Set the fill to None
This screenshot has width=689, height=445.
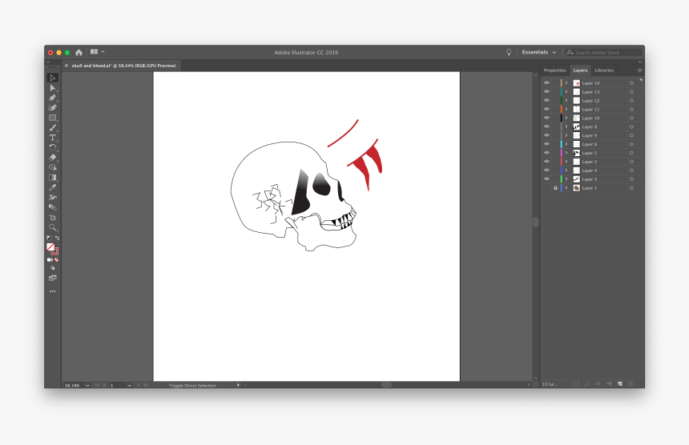tap(56, 260)
